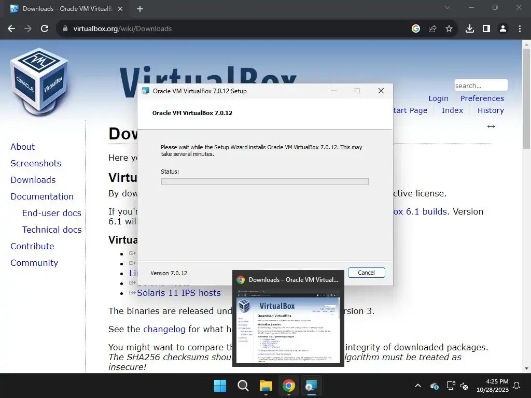Open the Chrome profile avatar
Image resolution: width=531 pixels, height=398 pixels.
click(503, 29)
